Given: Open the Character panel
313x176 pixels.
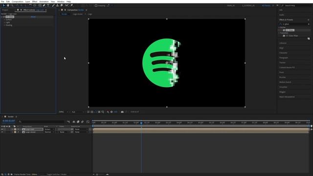Looking at the screenshot, I should (x=283, y=53).
